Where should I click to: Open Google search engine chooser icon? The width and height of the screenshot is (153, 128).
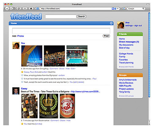[x=125, y=9]
